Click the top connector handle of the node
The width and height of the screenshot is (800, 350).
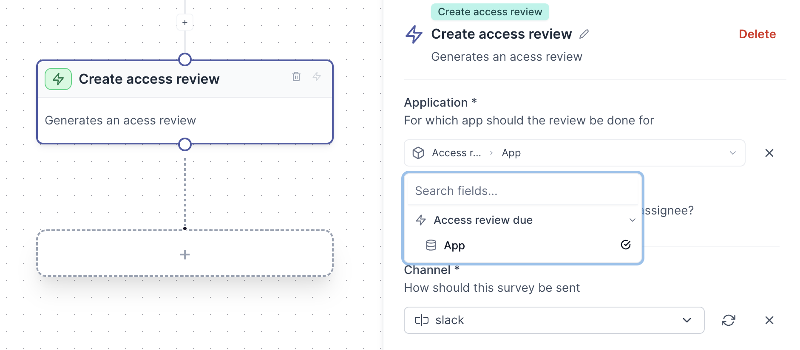coord(185,59)
